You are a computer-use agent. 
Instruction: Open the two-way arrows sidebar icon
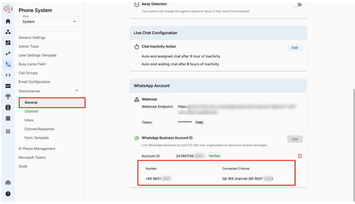point(8,54)
